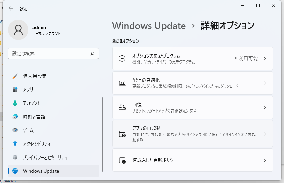Image resolution: width=284 pixels, height=183 pixels.
Task: Click the ローカル アカウント label
Action: pyautogui.click(x=46, y=33)
